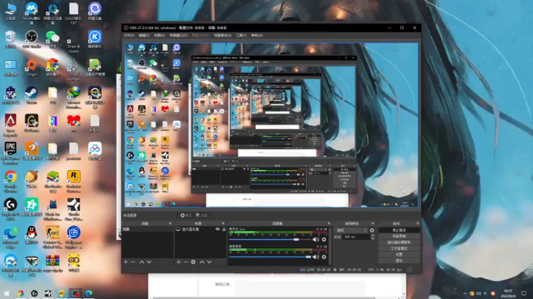
Task: Open the Wallpaper Engine desktop icon
Action: pyautogui.click(x=74, y=238)
